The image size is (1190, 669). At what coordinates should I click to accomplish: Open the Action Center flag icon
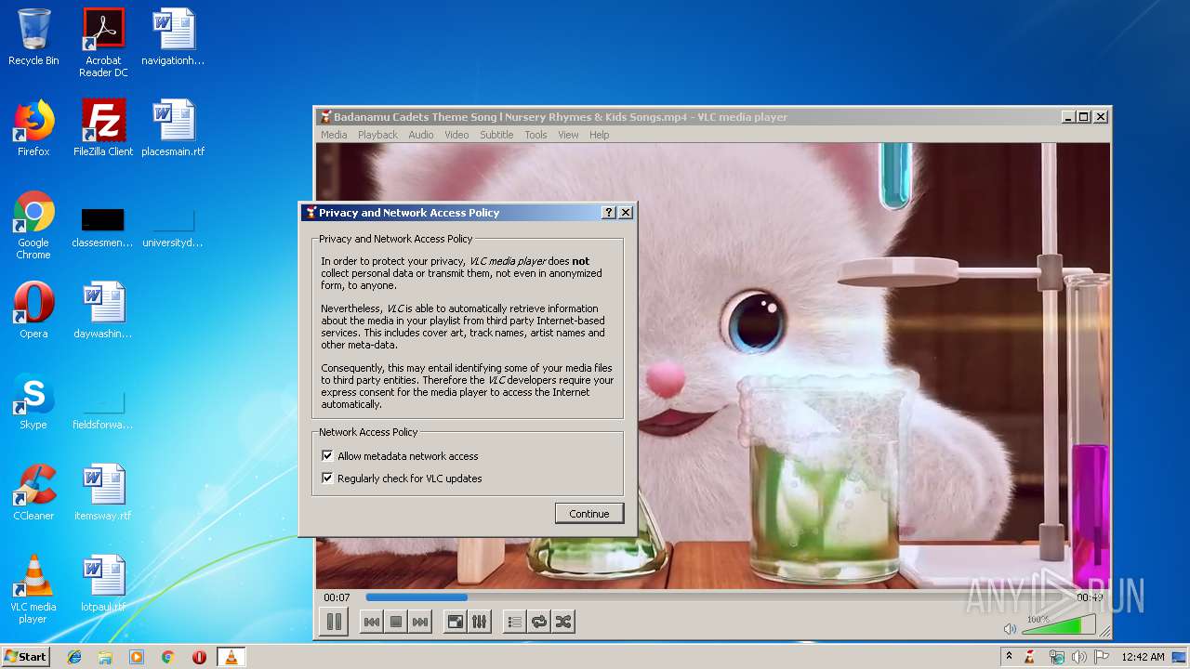coord(1102,657)
